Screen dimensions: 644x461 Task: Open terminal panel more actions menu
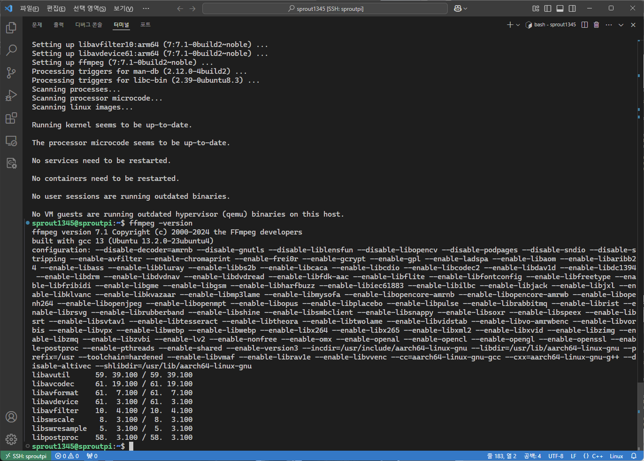(609, 24)
